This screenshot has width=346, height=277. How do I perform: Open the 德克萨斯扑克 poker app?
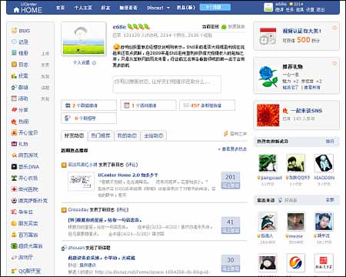pos(29,201)
